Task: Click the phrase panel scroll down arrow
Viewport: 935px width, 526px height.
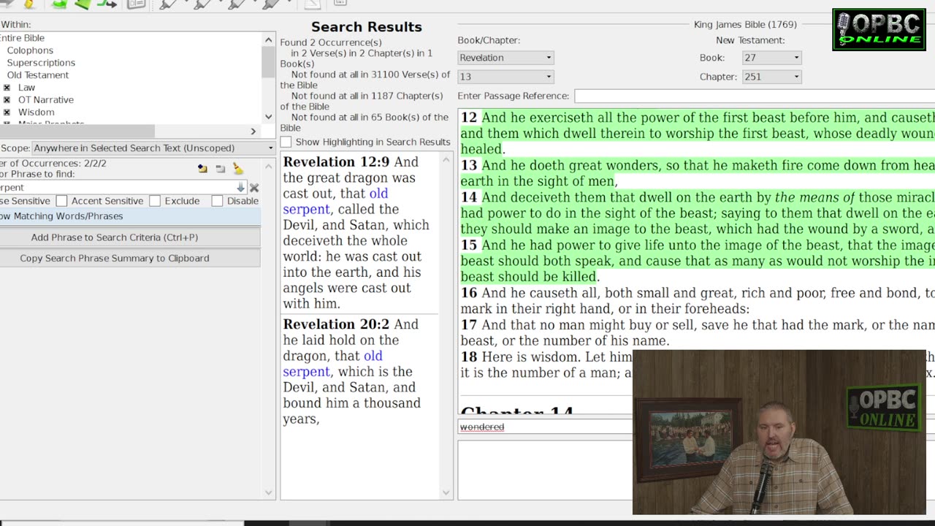Action: click(x=268, y=493)
